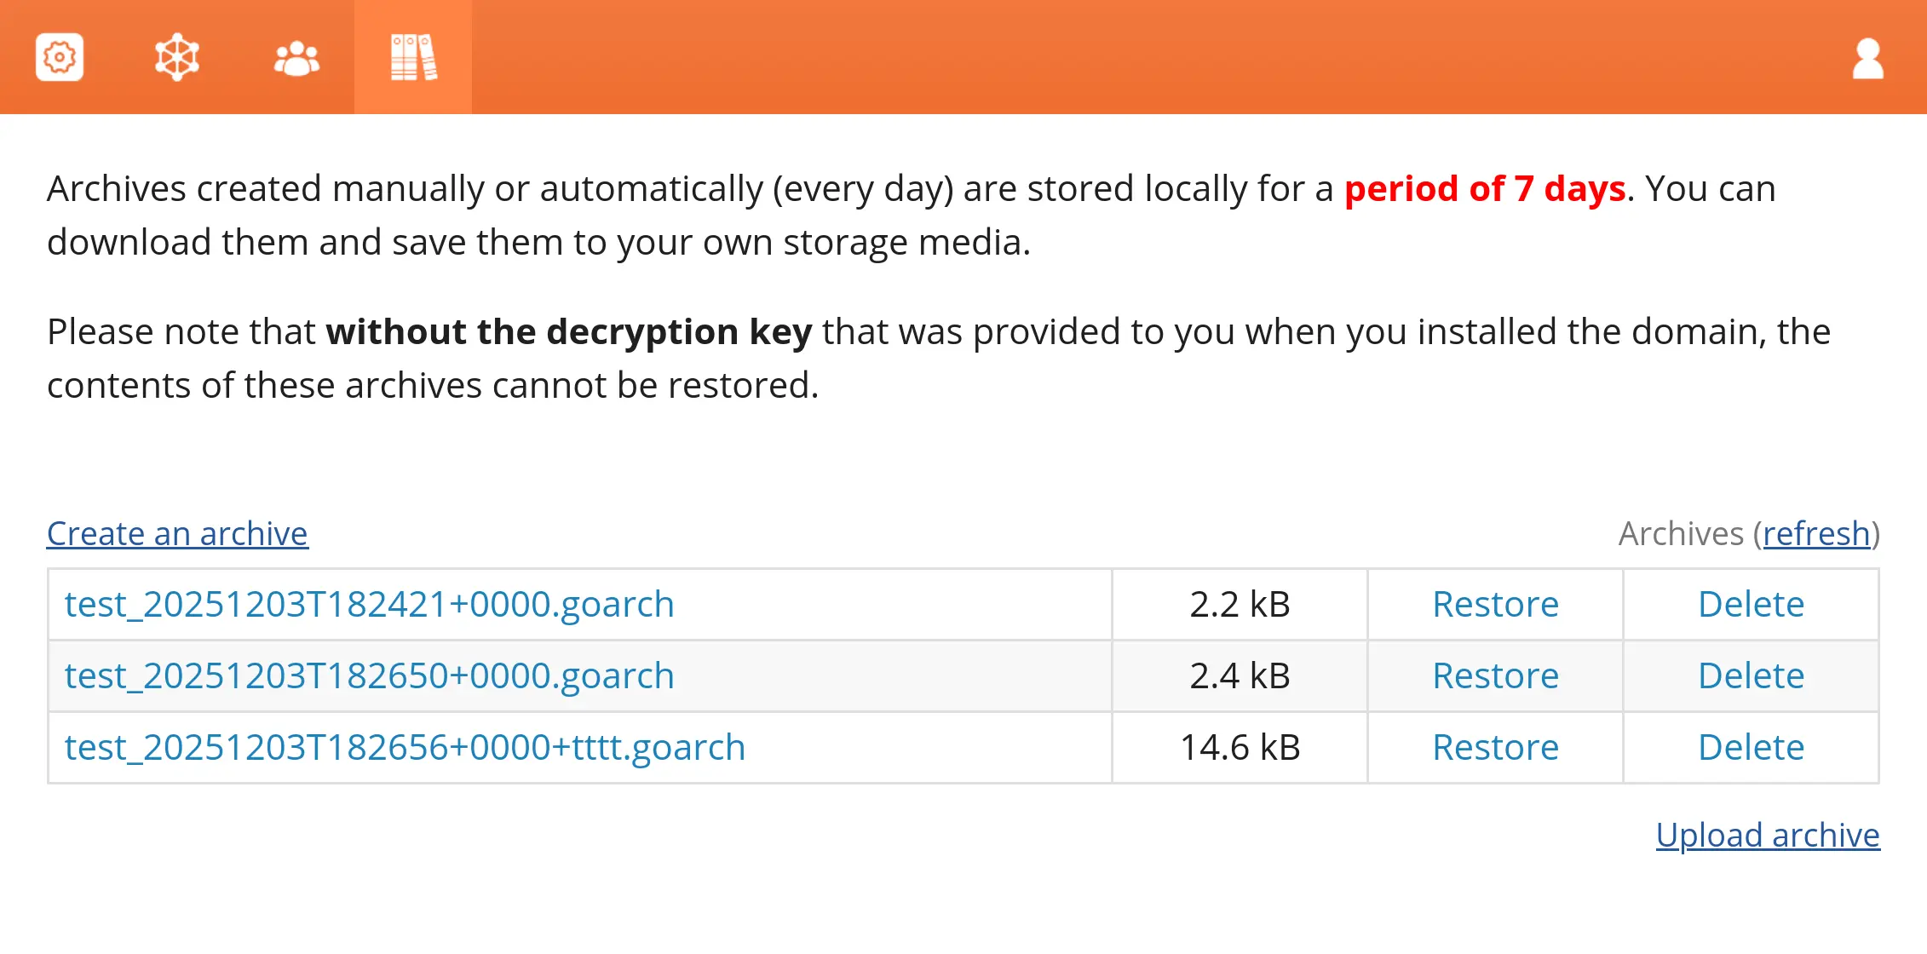Click the red 'period of 7 days' text
Screen dimensions: 1927x954
[1485, 189]
